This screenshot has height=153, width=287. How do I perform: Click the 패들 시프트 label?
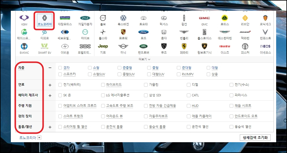(x=243, y=106)
